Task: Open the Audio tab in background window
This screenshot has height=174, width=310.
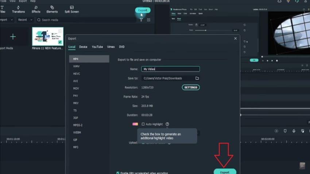Action: pyautogui.click(x=179, y=13)
